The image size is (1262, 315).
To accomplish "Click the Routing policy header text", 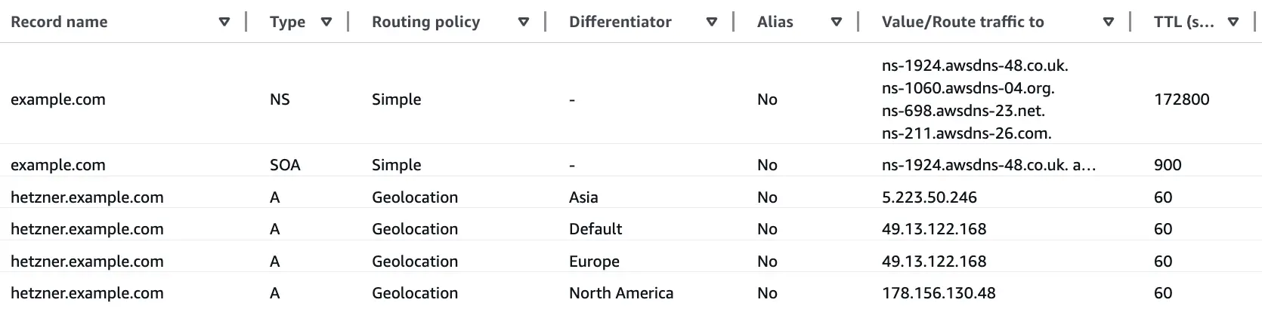I will pyautogui.click(x=425, y=23).
